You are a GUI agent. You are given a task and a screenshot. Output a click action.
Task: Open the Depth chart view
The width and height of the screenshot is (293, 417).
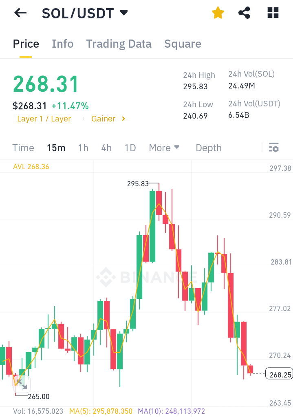(x=208, y=148)
